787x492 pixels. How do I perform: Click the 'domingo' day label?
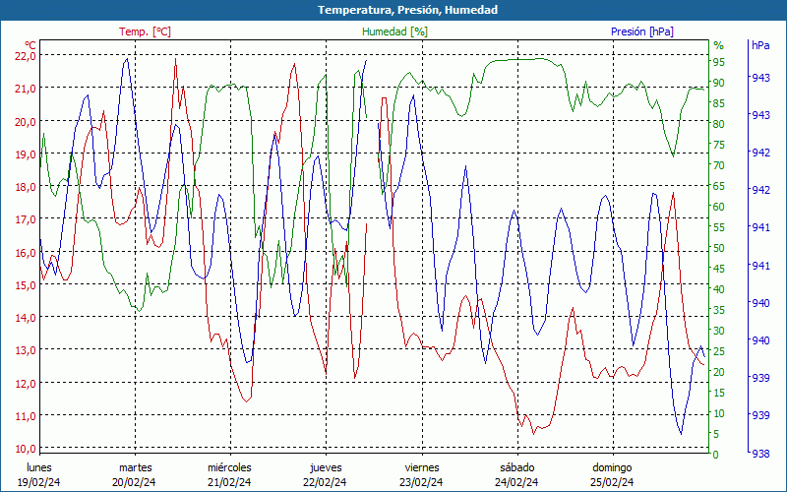point(612,468)
